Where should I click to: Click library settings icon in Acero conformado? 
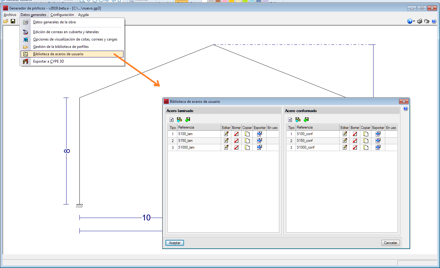pos(298,120)
